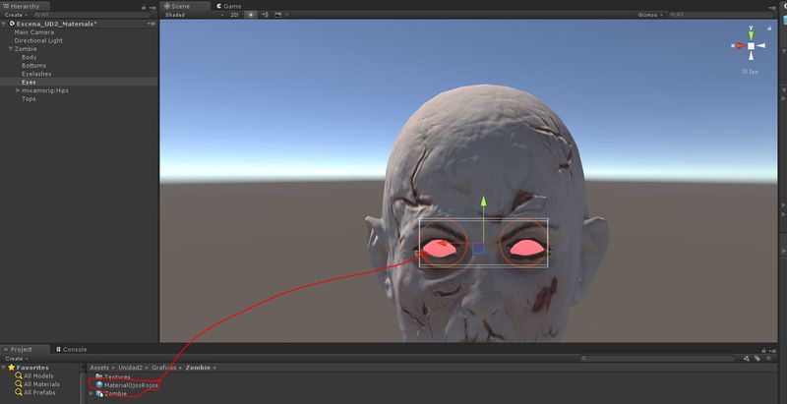This screenshot has height=404, width=787.
Task: Click search by label tag icon
Action: coord(757,359)
